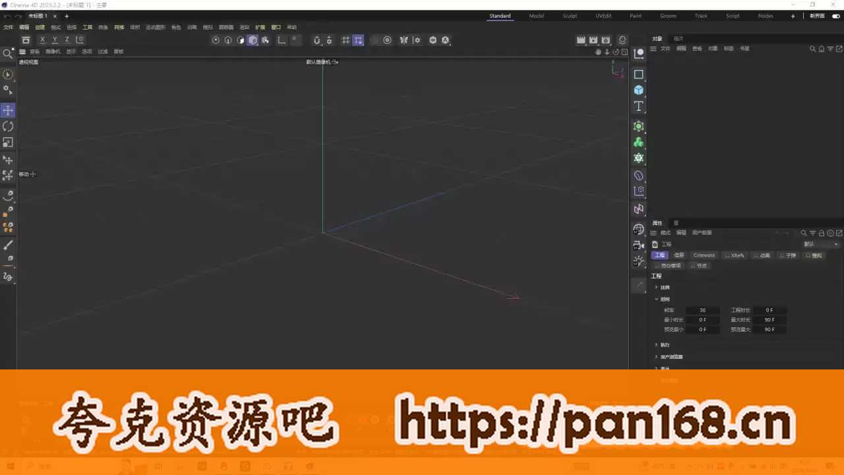Open the viewport hamburger menu

click(22, 51)
